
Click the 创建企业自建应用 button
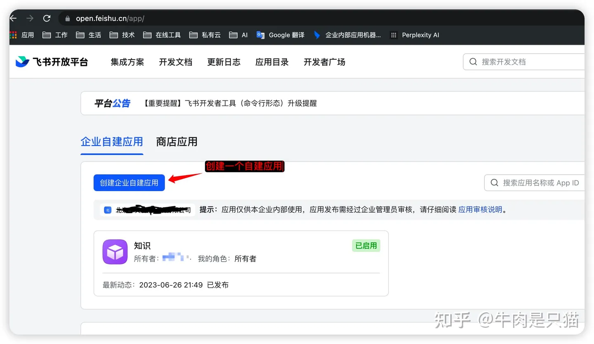[x=129, y=183]
